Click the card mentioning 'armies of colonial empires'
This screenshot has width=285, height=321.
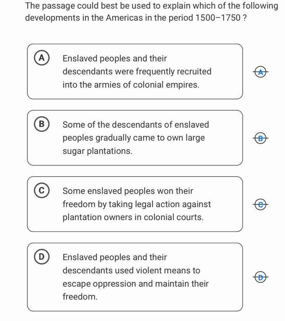click(x=136, y=71)
